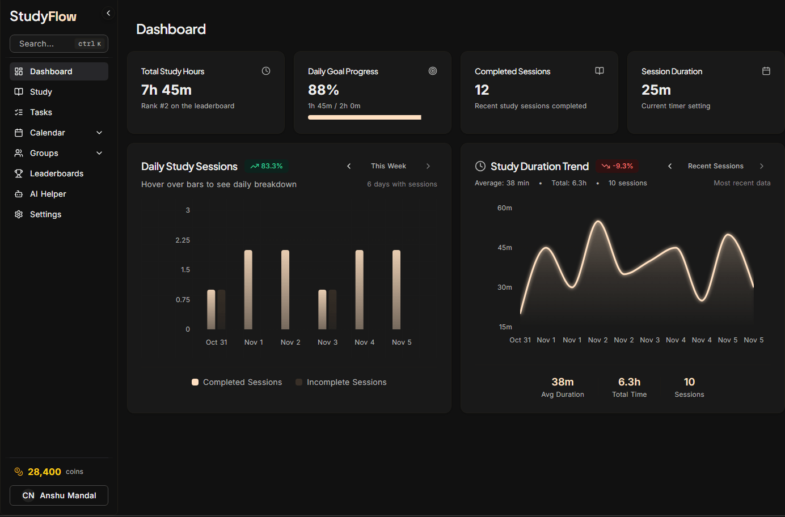Click the next arrow on Study Duration Trend
Screen dimensions: 785x517
762,166
